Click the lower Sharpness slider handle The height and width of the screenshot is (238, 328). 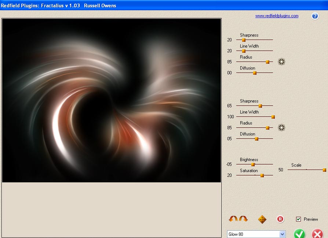[x=260, y=106]
